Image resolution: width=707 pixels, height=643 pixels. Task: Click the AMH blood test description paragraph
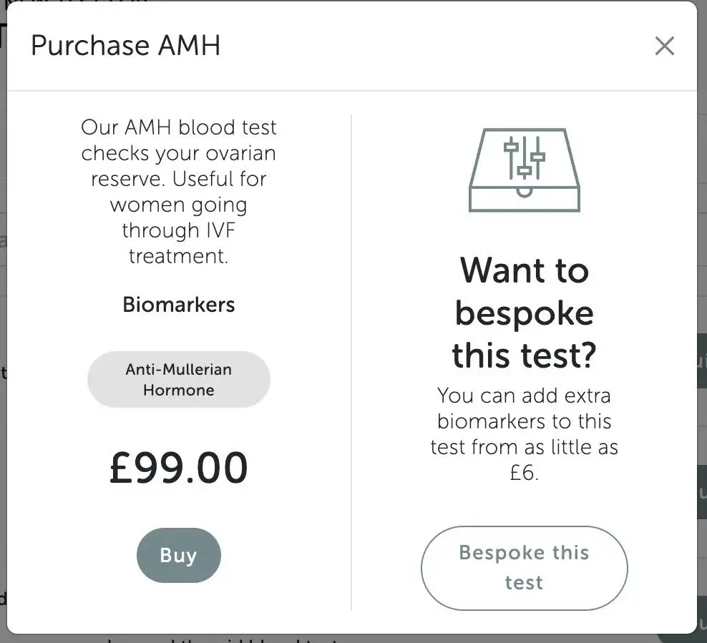(178, 191)
